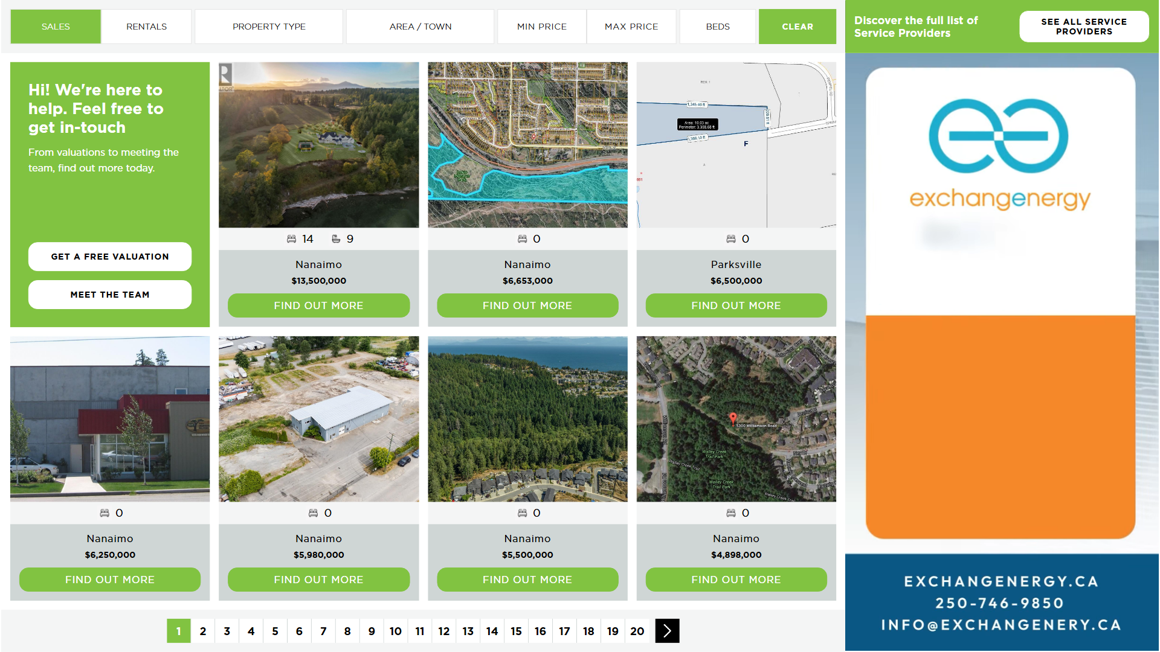This screenshot has height=652, width=1160.
Task: Open the Max Price dropdown
Action: point(631,27)
